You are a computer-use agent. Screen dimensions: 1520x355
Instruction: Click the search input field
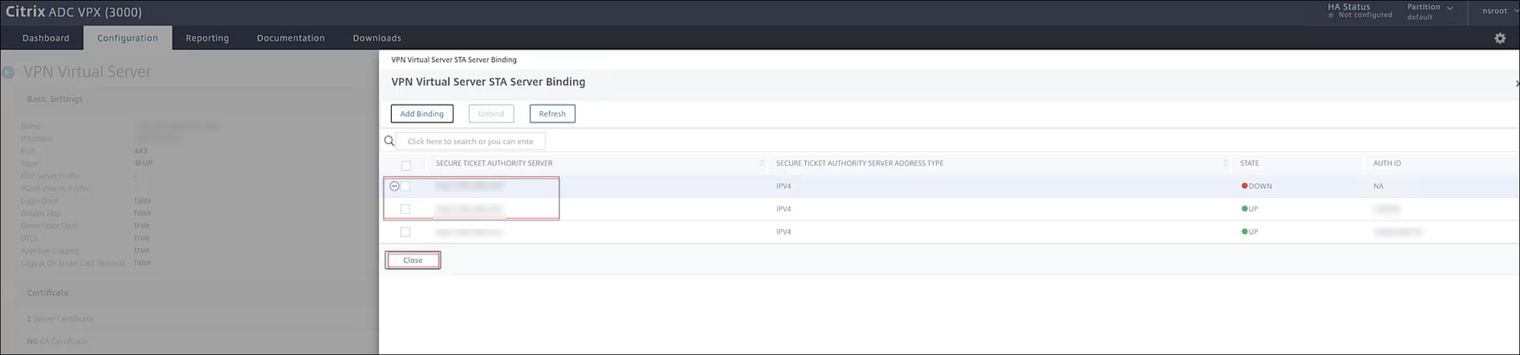pyautogui.click(x=471, y=141)
